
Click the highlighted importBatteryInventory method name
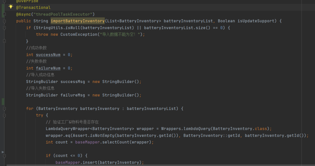pyautogui.click(x=78, y=21)
